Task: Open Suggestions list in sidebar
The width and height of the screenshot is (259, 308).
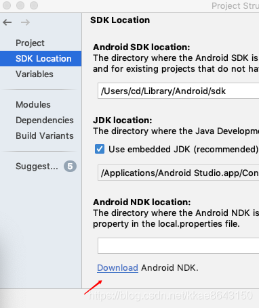Action: 37,167
